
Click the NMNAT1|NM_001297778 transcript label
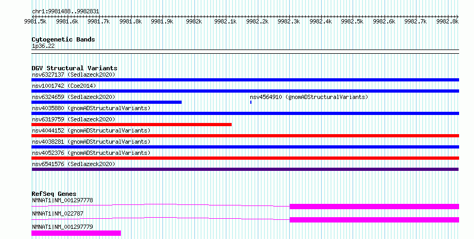(x=62, y=200)
